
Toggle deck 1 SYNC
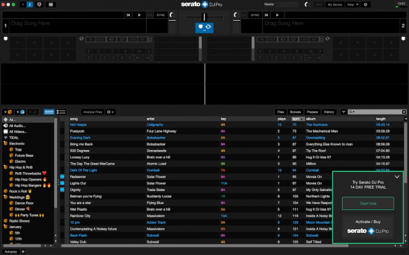[x=161, y=15]
